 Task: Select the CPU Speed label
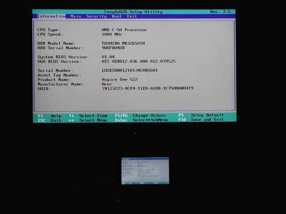tap(50, 34)
